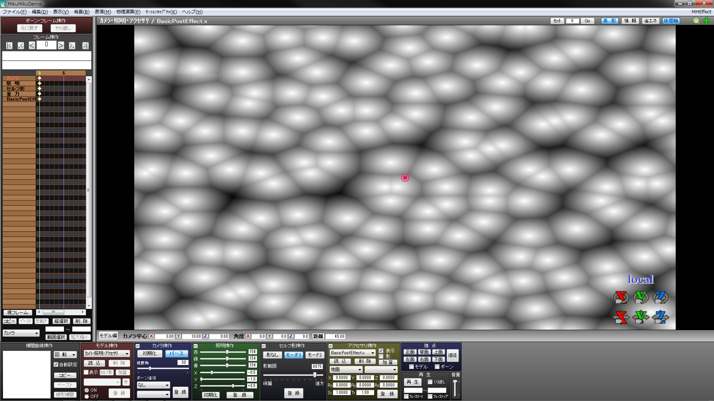Toggle the くり返し repeat checkbox
The height and width of the screenshot is (401, 714).
click(430, 382)
